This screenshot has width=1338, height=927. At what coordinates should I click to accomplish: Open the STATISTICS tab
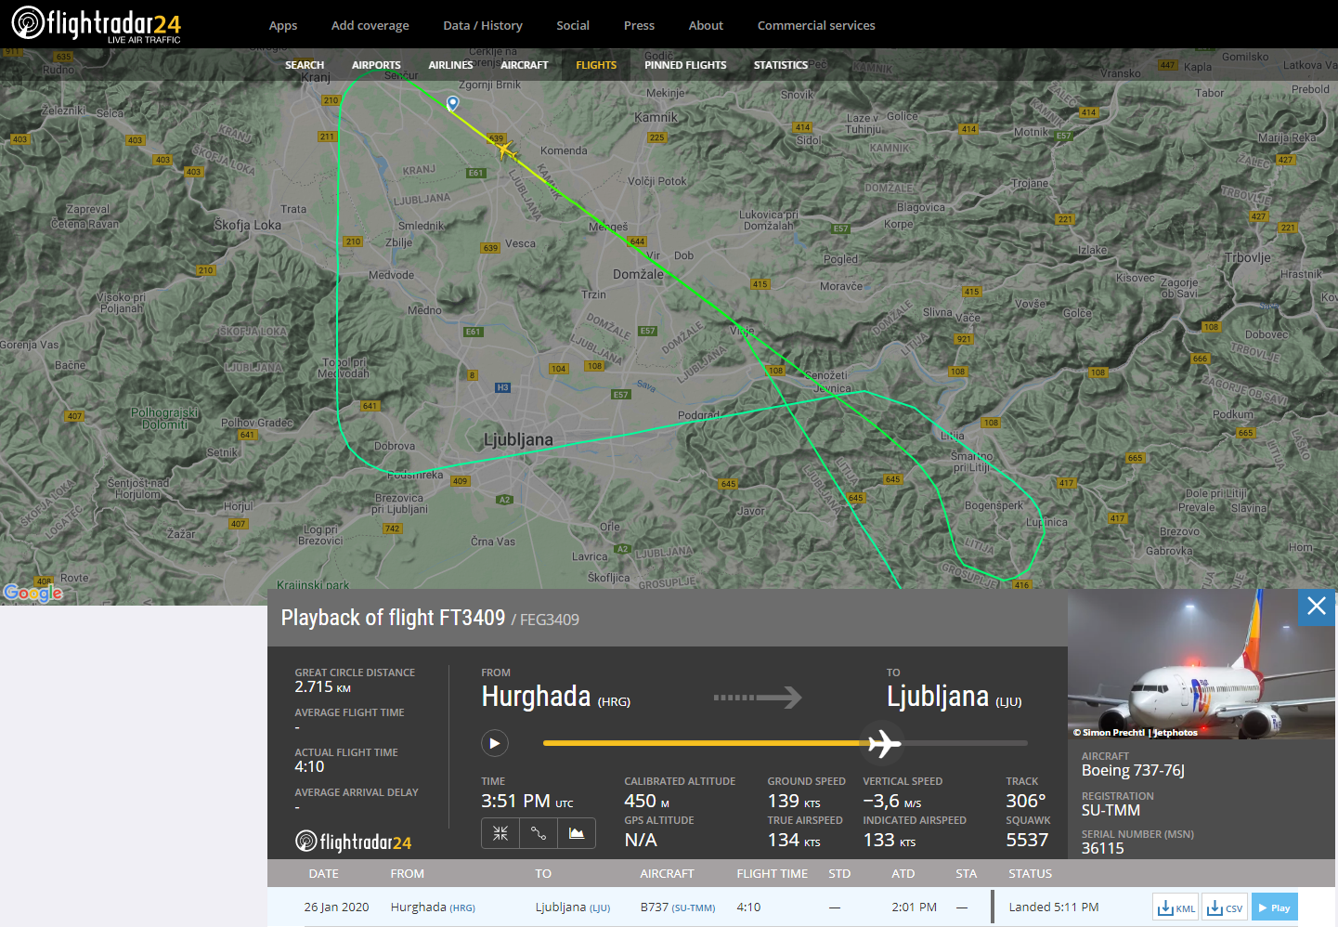tap(780, 65)
